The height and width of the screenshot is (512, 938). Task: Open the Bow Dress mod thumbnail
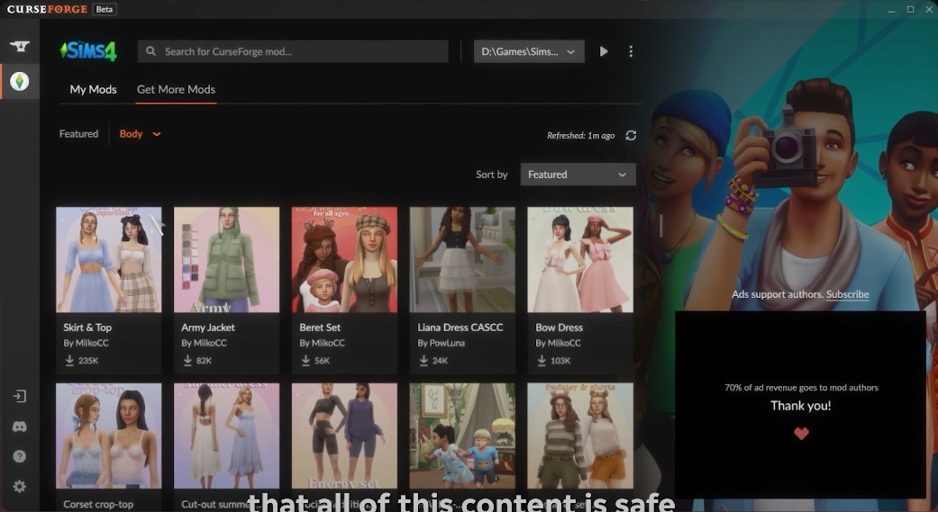580,259
